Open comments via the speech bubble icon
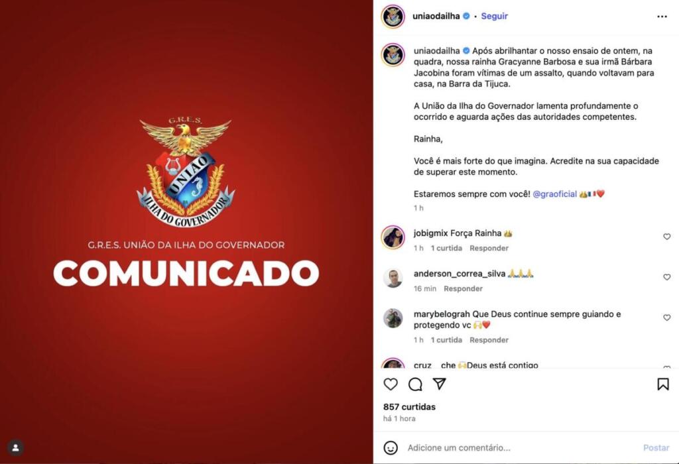679x464 pixels. tap(415, 384)
